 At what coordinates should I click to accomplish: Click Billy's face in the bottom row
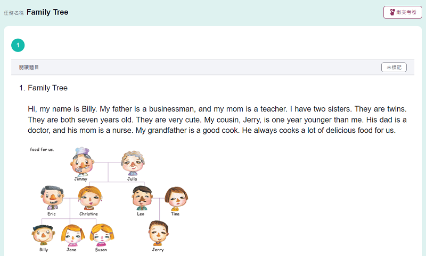43,234
